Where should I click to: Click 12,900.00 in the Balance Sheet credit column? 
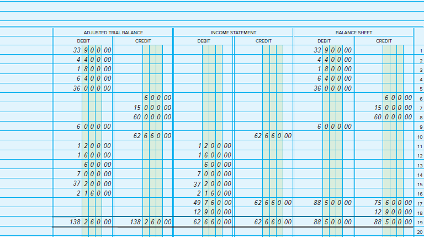pos(392,212)
